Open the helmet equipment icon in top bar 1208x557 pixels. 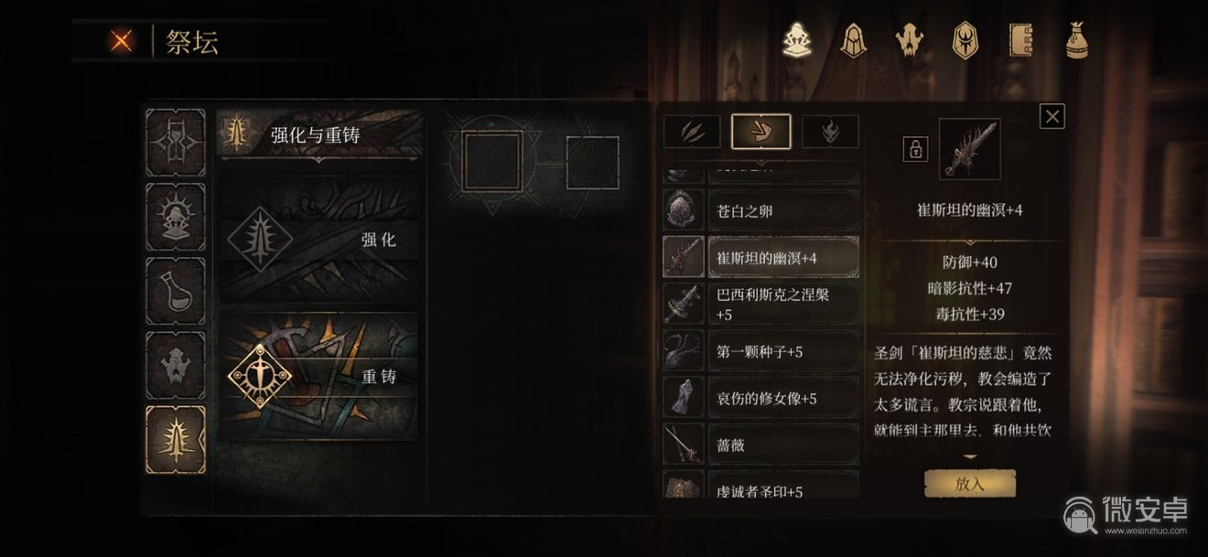pyautogui.click(x=854, y=40)
